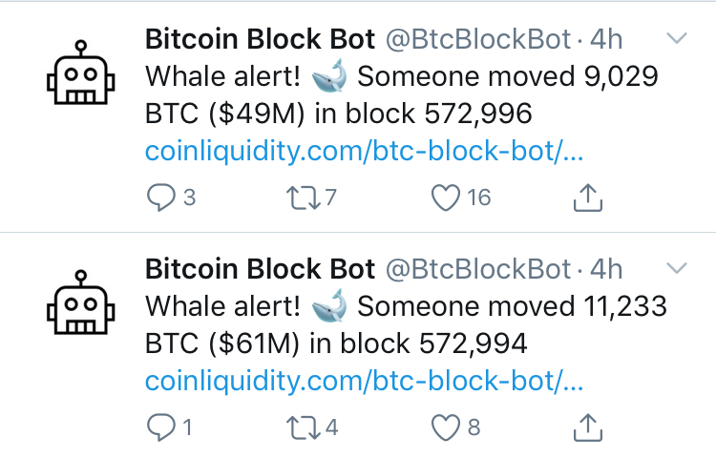Open the first tweet's chevron options menu
This screenshot has width=716, height=458.
[x=676, y=39]
